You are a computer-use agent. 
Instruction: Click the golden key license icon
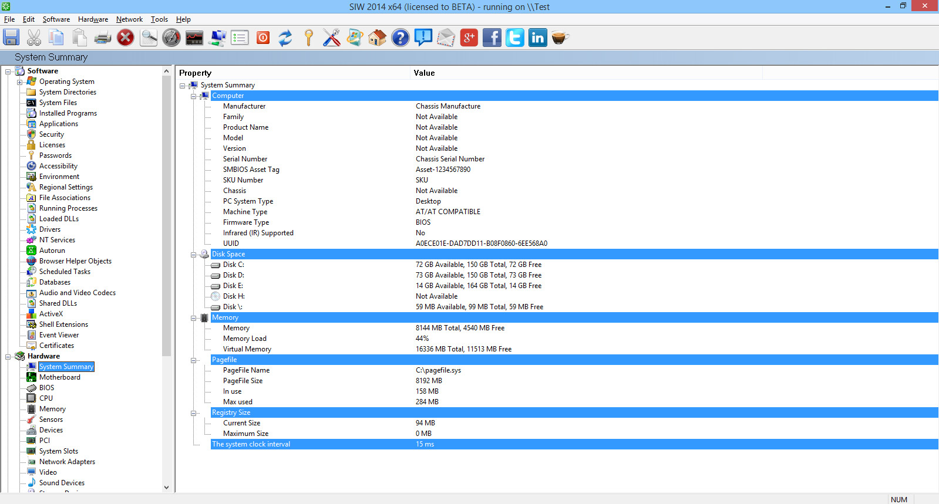(x=308, y=38)
